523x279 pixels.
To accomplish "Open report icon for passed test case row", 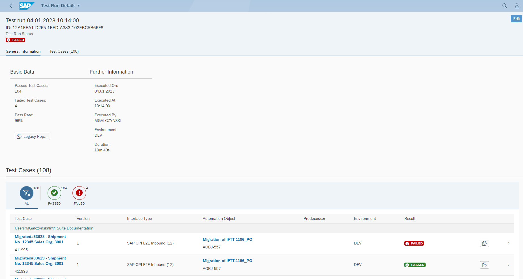I will pos(484,265).
